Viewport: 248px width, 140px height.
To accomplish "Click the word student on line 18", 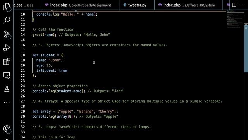I will point(47,55).
